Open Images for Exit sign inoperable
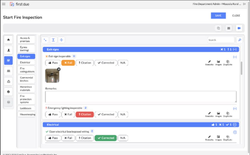 [x=218, y=63]
